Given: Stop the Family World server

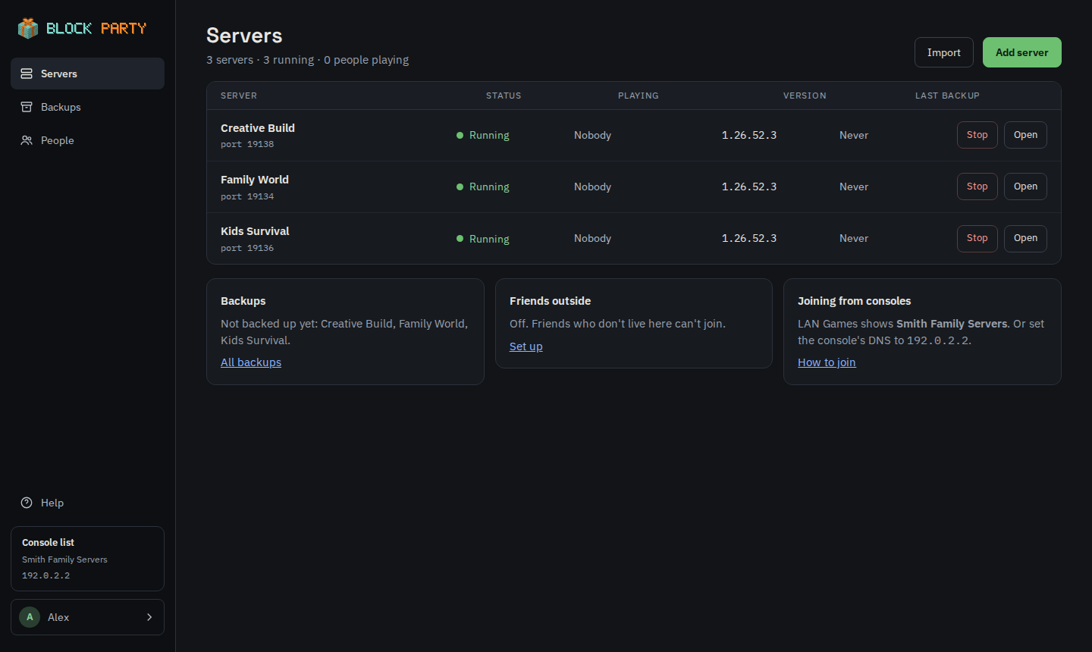Looking at the screenshot, I should coord(977,187).
